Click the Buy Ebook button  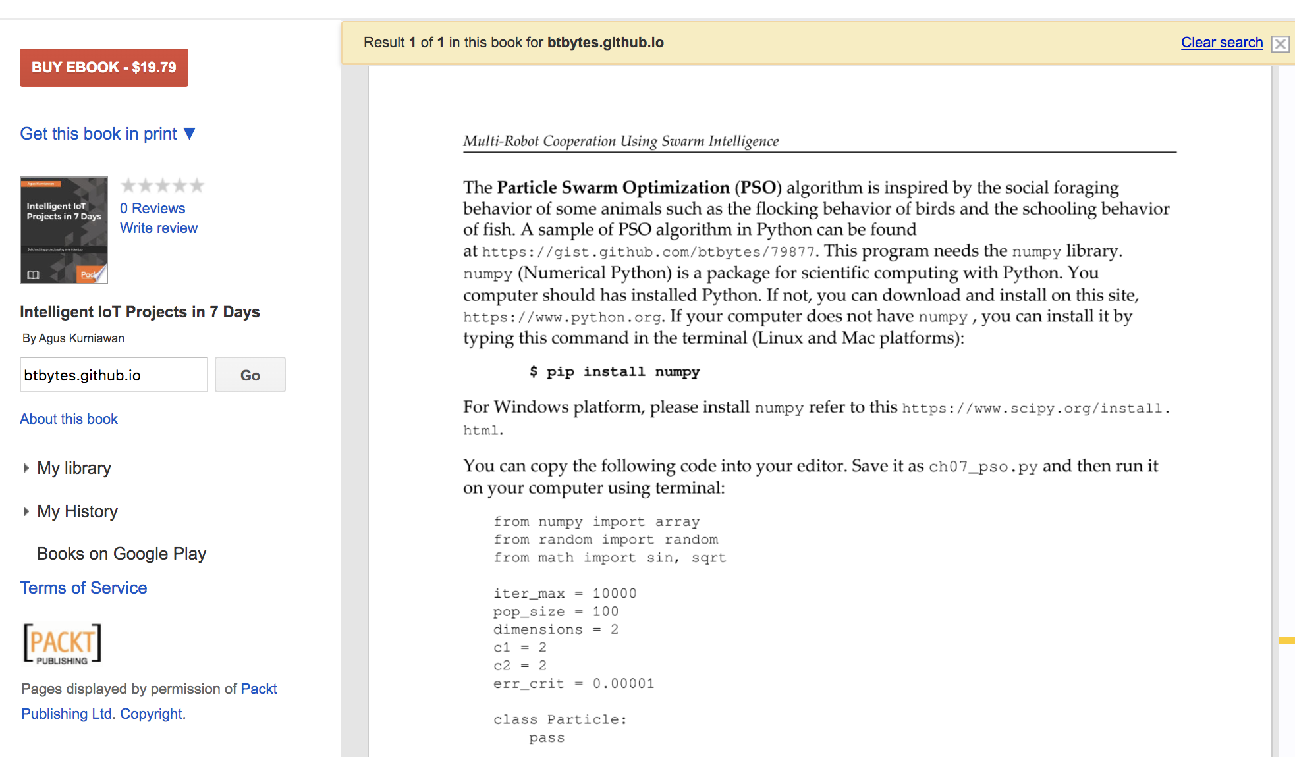104,67
